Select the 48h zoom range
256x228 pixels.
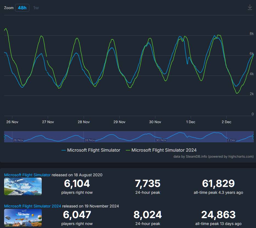tap(22, 8)
